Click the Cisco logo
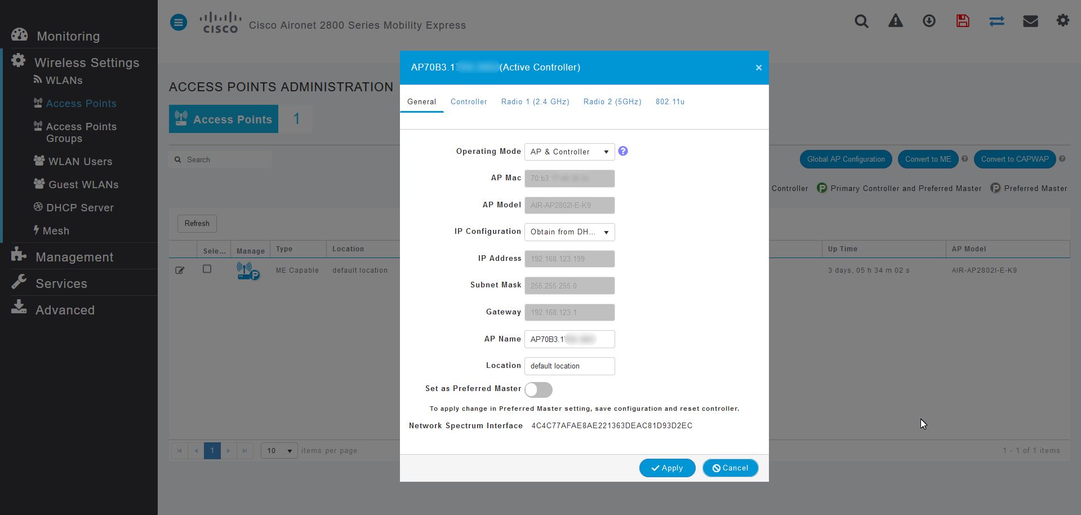Viewport: 1081px width, 515px height. (220, 23)
